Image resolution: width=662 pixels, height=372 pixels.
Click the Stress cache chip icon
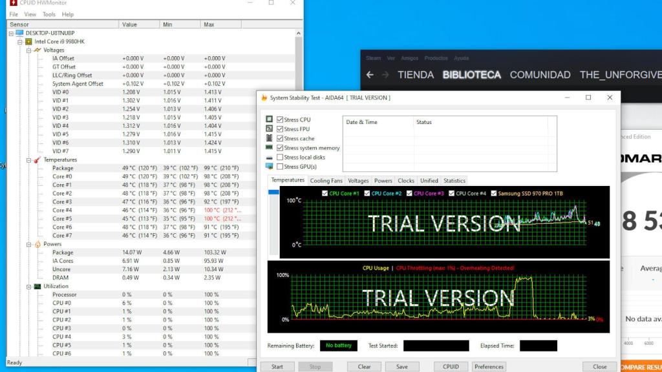coord(269,138)
